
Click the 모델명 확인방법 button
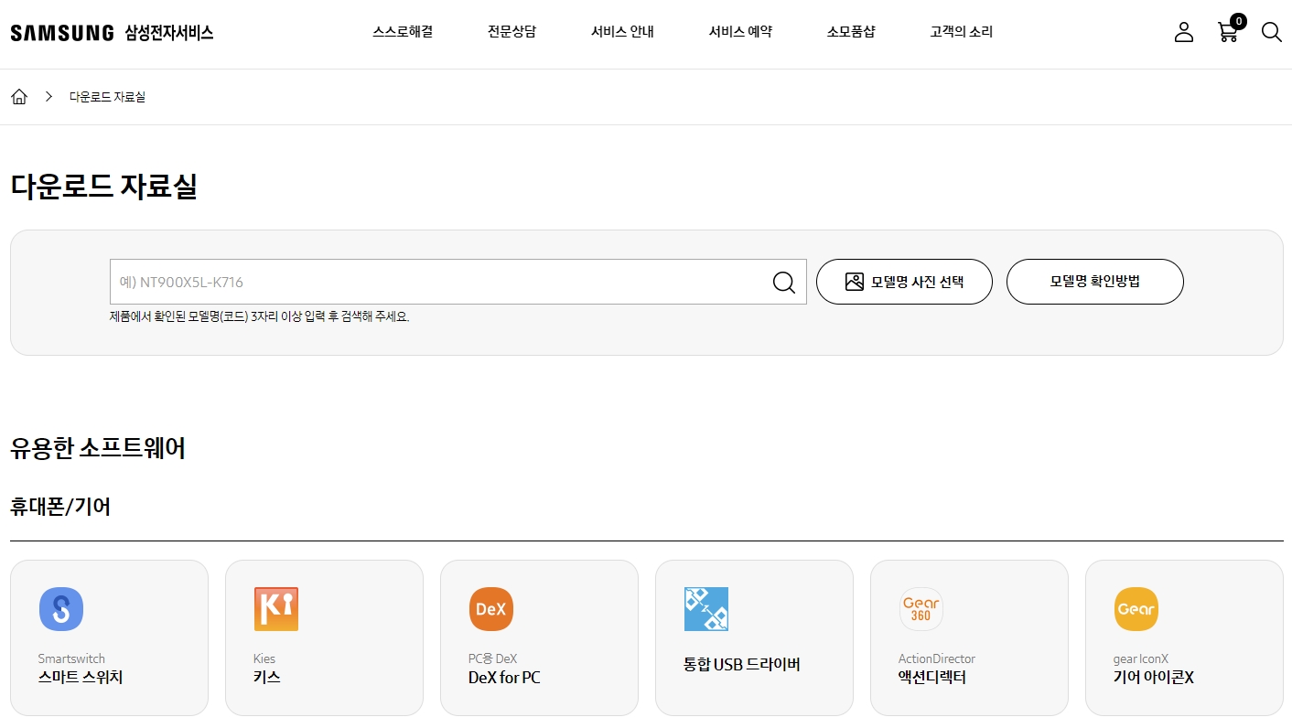(x=1095, y=282)
